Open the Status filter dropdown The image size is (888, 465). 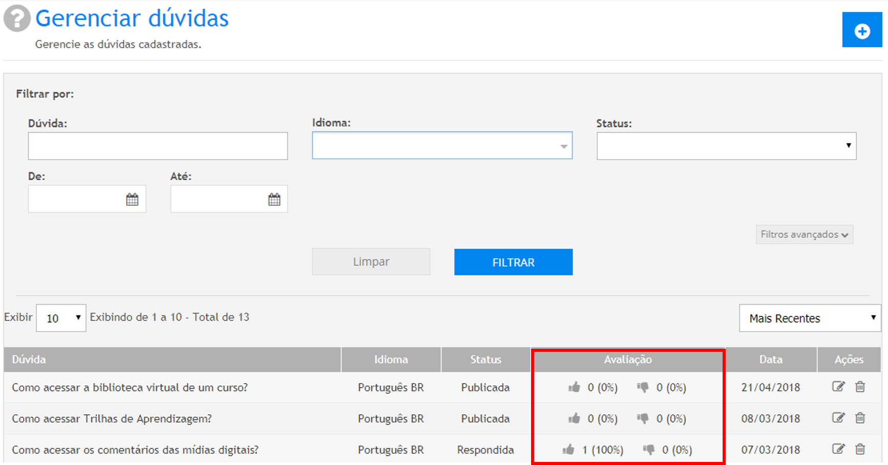tap(726, 146)
